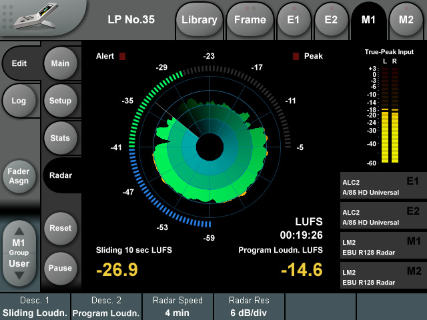Viewport: 427px width, 320px height.
Task: Open the M2 LM2 EBU R128 Radar engine
Action: click(x=384, y=277)
